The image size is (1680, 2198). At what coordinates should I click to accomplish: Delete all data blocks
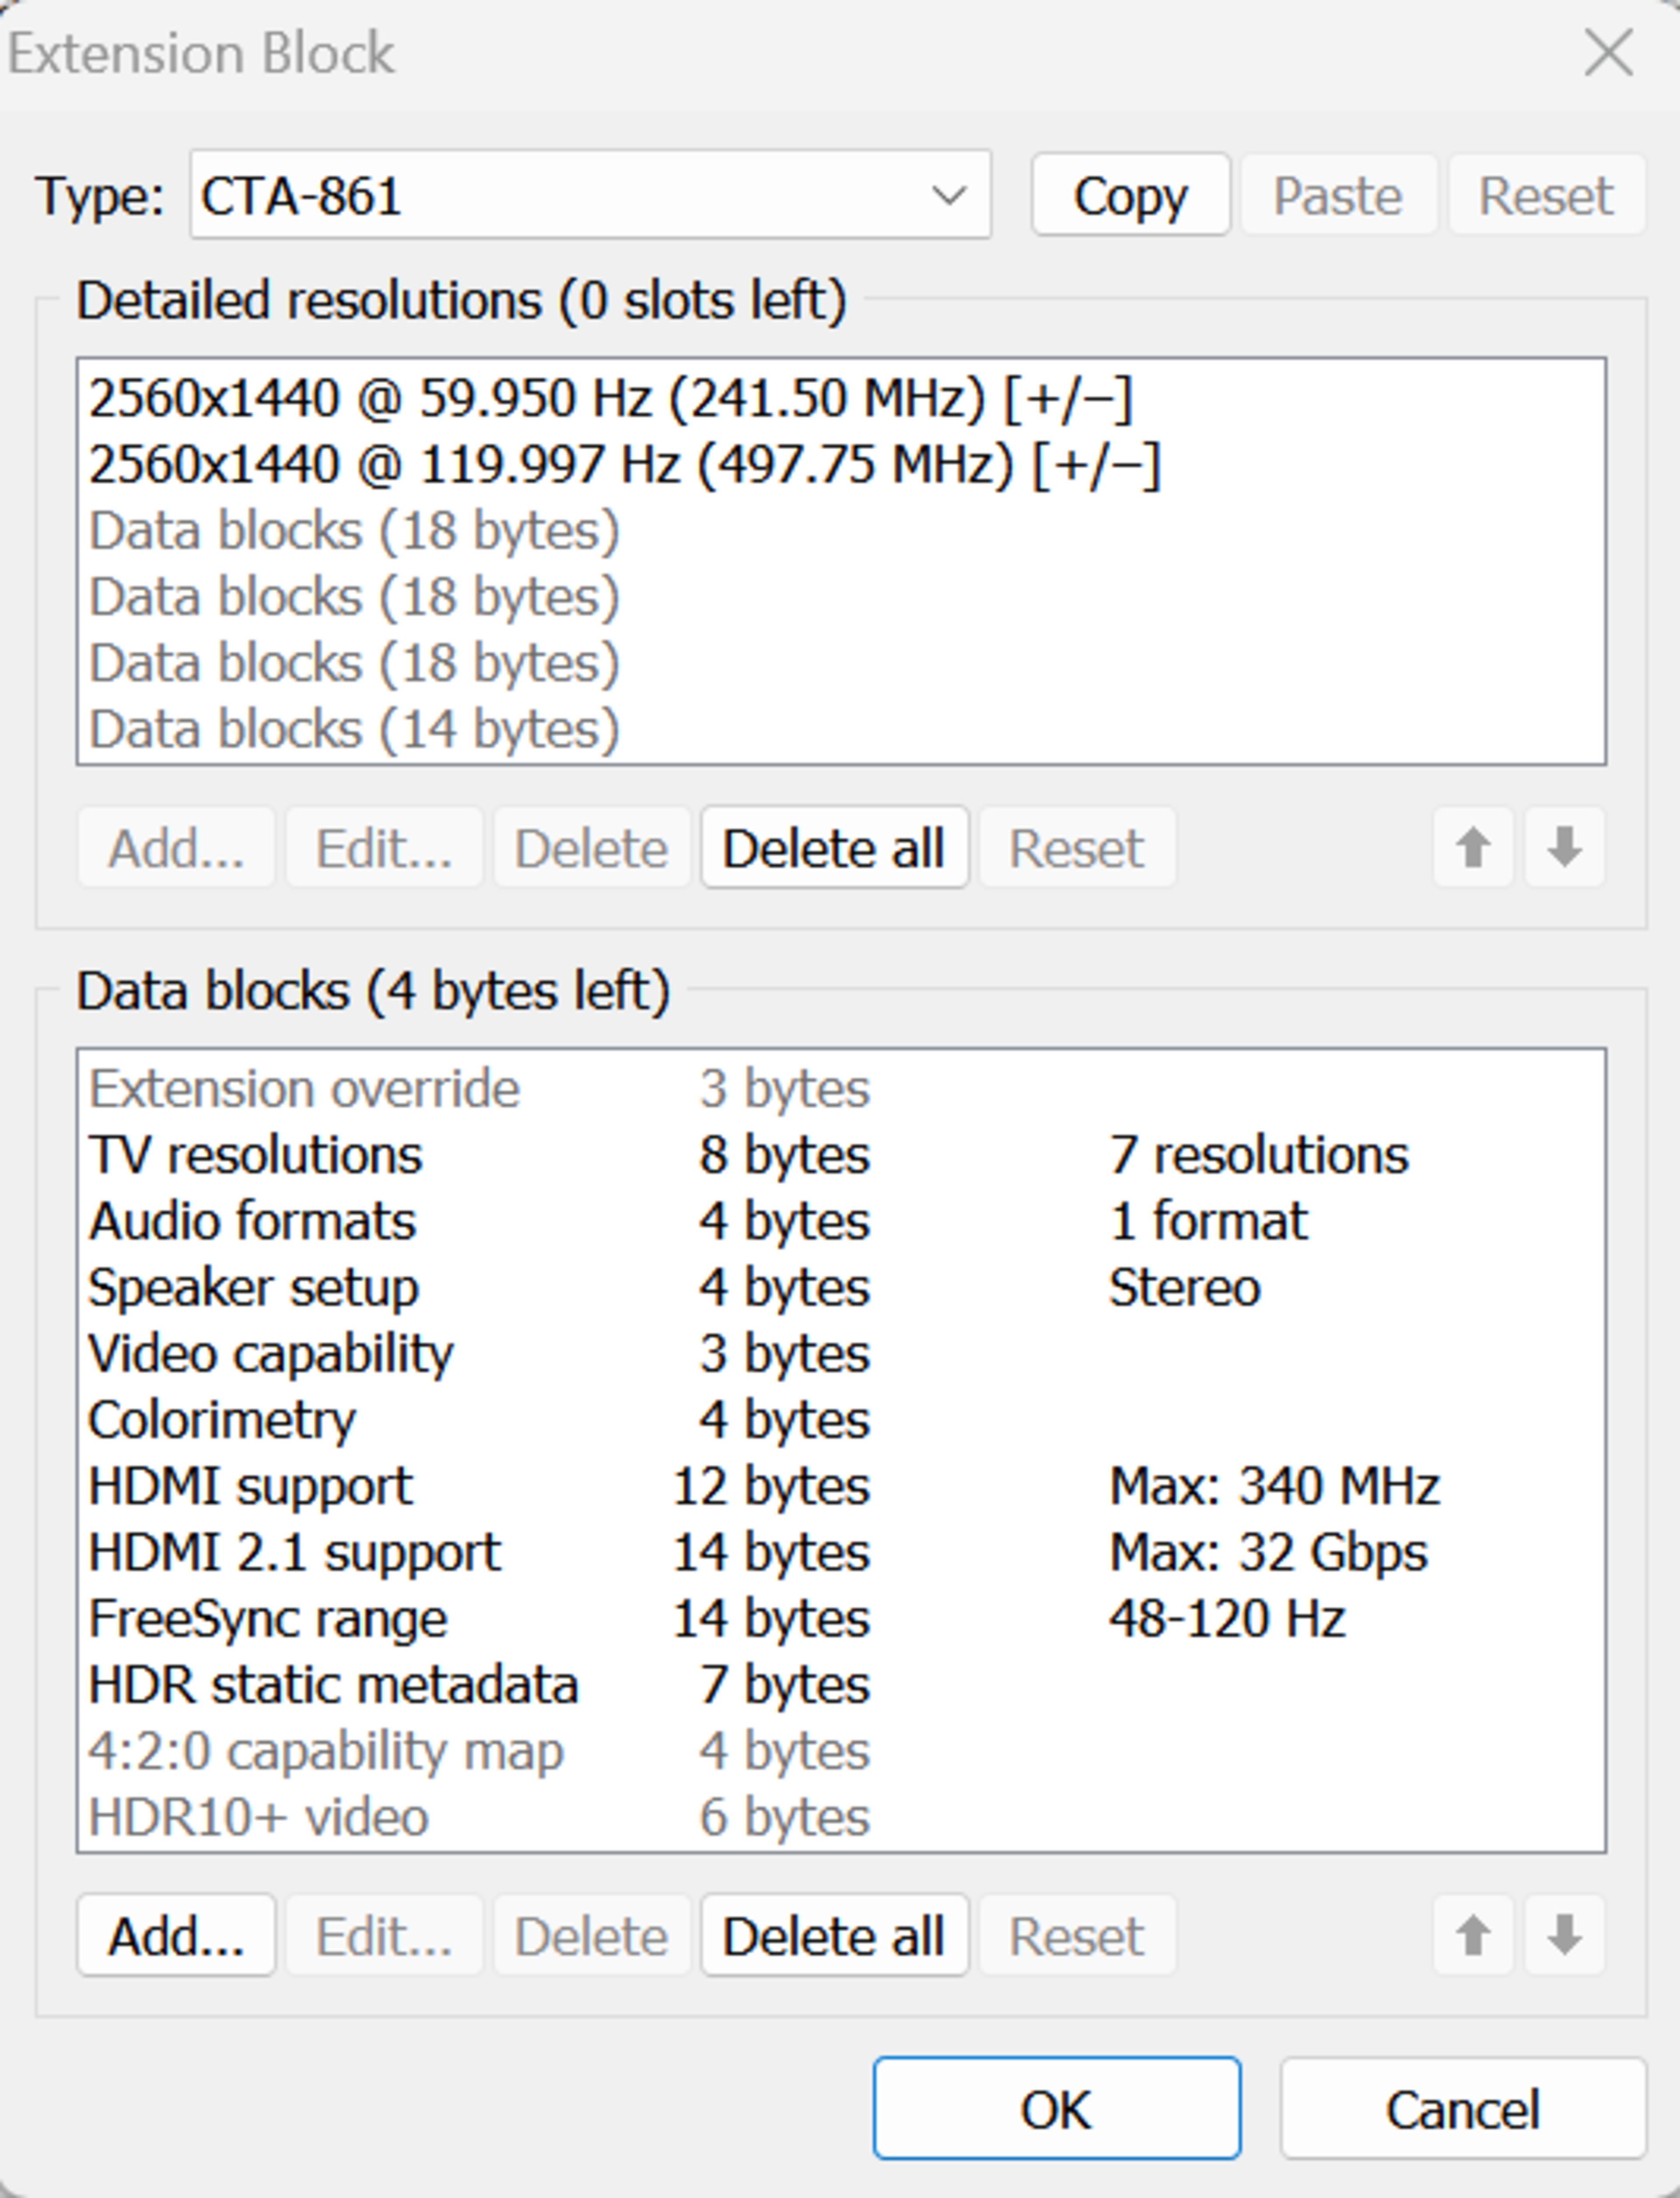834,1934
